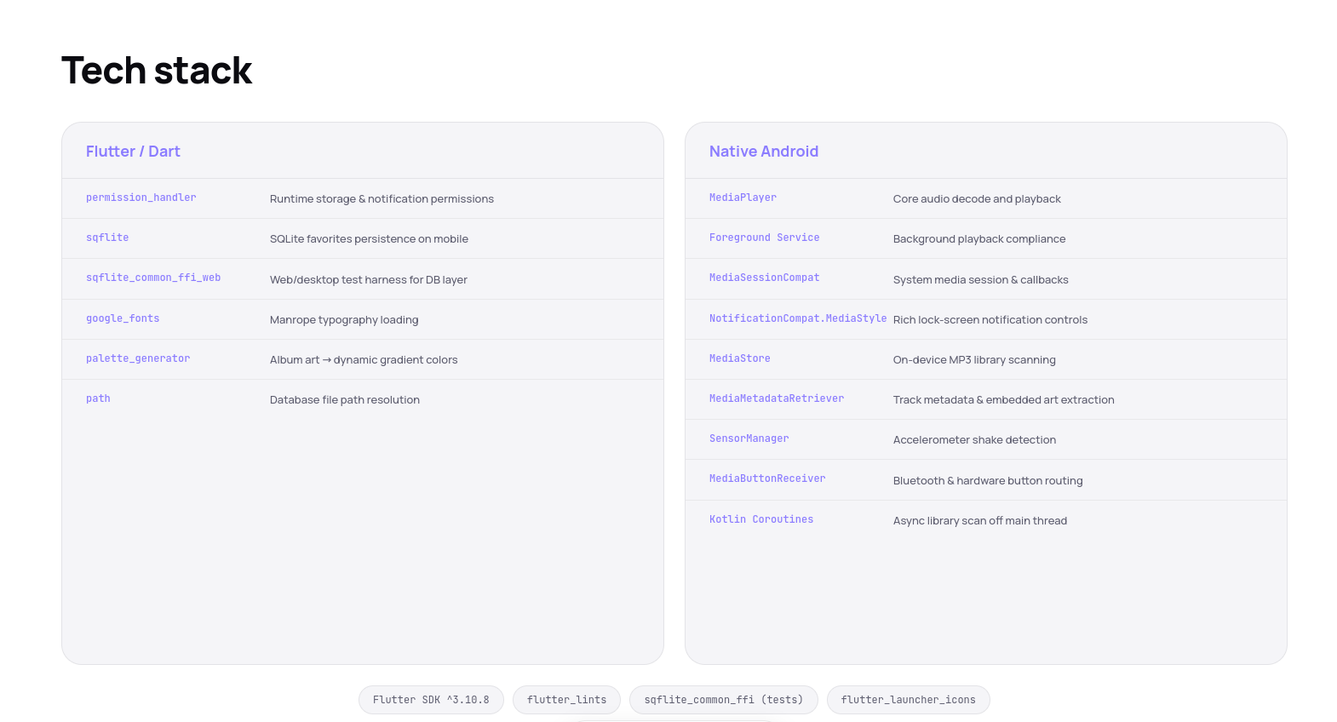The image size is (1337, 722).
Task: Click 'Accelerometer shake detection' description
Action: coord(974,440)
